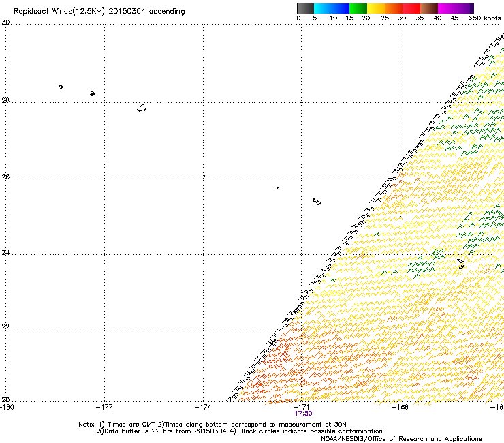Click the purple 17:50 time label
The image size is (504, 443).
pyautogui.click(x=303, y=414)
